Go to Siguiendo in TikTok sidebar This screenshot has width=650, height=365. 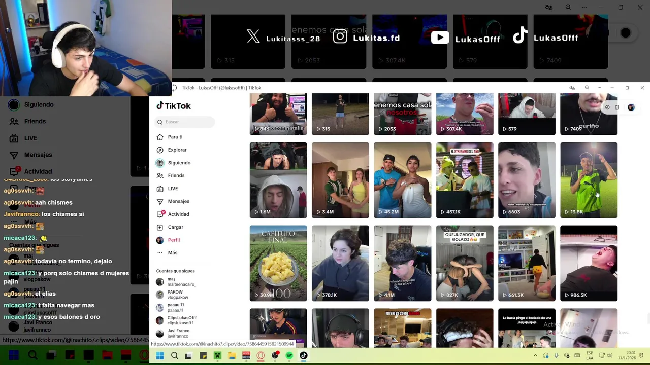point(179,163)
